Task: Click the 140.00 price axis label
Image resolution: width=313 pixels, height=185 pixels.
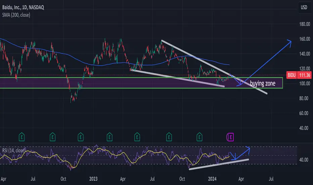Action: tap(305, 54)
